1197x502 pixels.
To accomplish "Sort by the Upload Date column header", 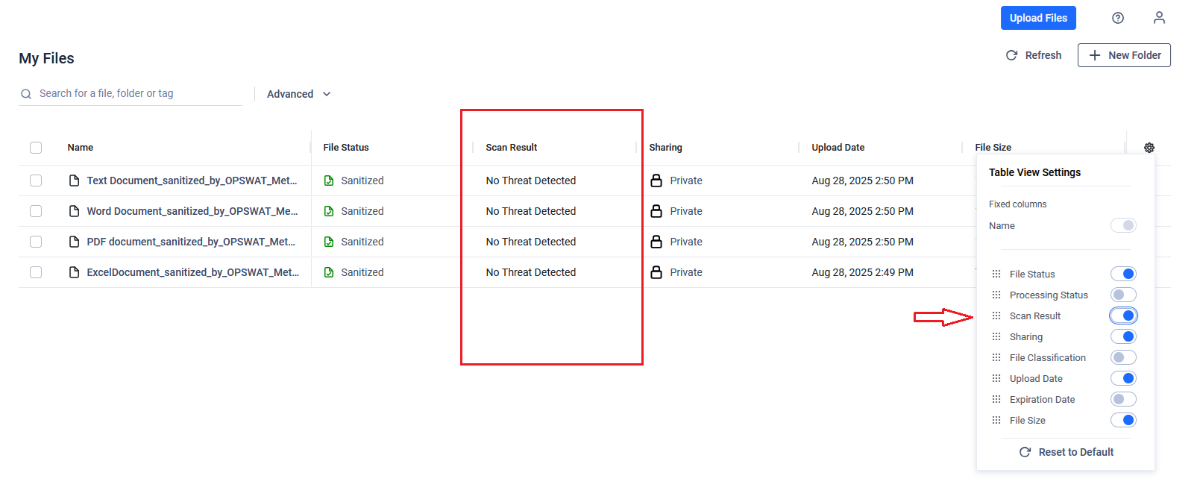I will pos(838,148).
